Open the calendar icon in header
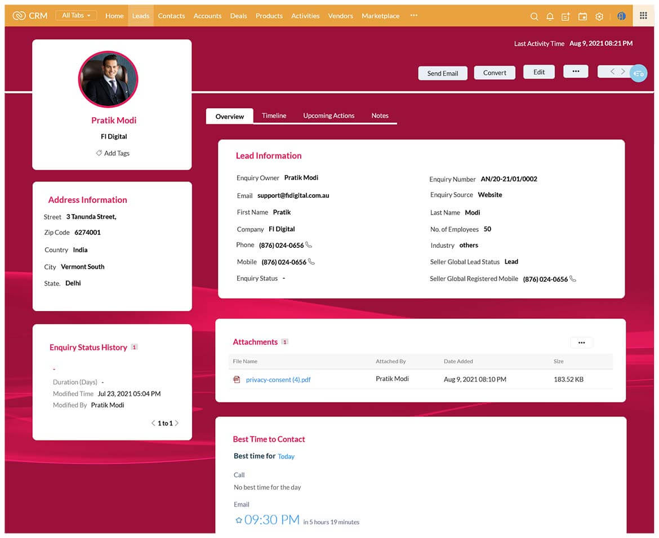This screenshot has width=659, height=538. pyautogui.click(x=582, y=16)
